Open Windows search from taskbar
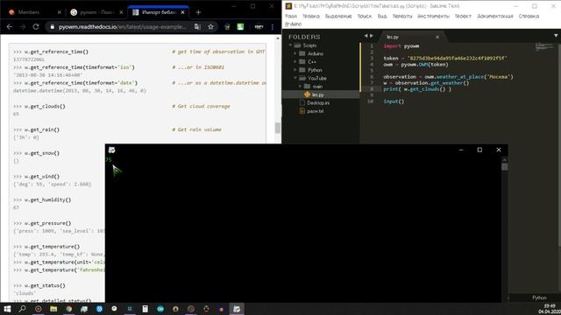Screen dimensions: 561x315 click(x=22, y=309)
